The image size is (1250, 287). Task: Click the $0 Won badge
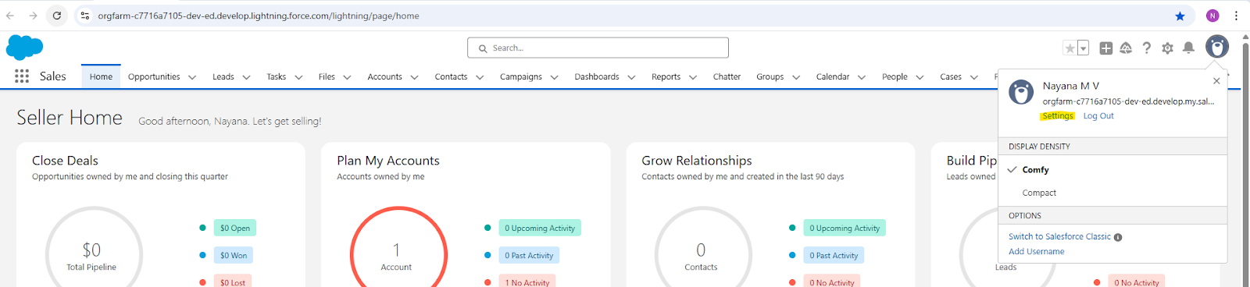coord(234,255)
